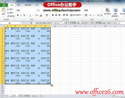Image resolution: width=125 pixels, height=98 pixels.
Task: Switch to 工资表 sheet tab
Action: tap(13, 96)
